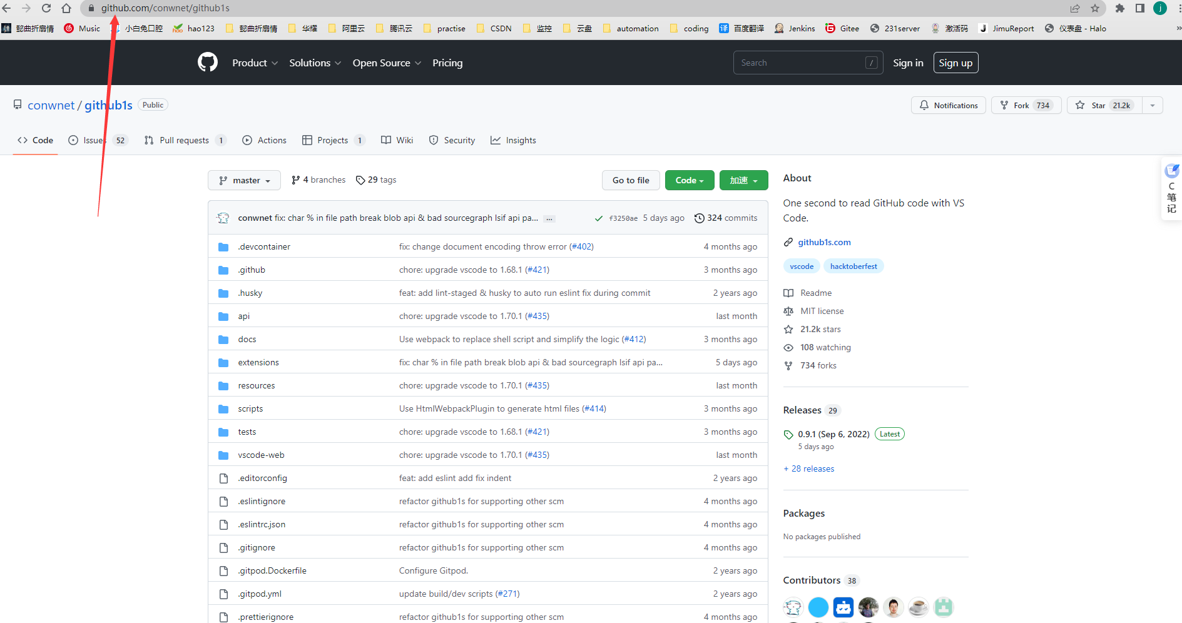Toggle notifications with the bell button
Viewport: 1182px width, 623px height.
pos(948,105)
